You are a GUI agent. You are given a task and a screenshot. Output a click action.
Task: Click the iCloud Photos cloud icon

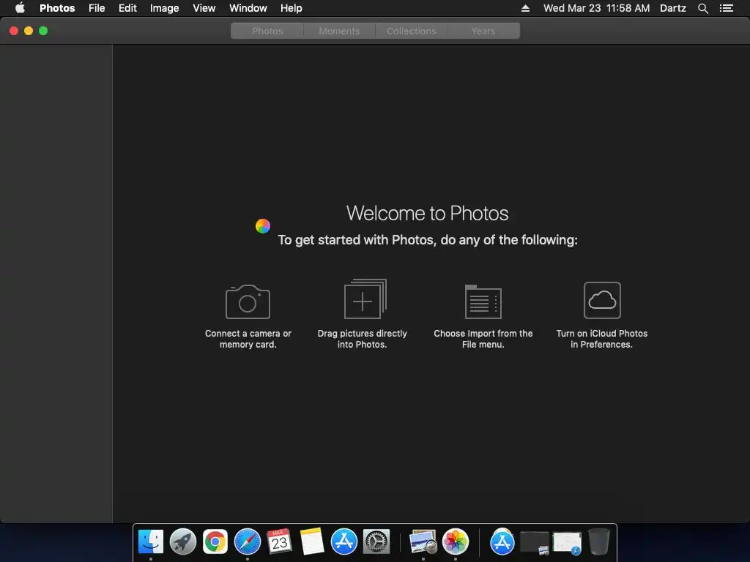(602, 300)
